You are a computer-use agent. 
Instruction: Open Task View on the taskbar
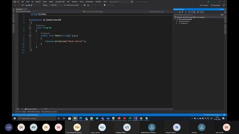[x=64, y=118]
